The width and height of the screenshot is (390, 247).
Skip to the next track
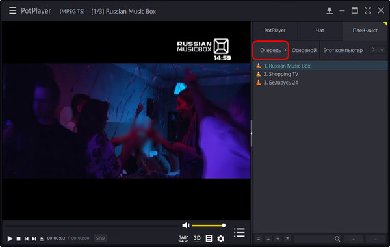(x=34, y=239)
